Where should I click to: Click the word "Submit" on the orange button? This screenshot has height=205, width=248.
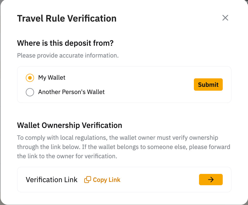point(208,85)
